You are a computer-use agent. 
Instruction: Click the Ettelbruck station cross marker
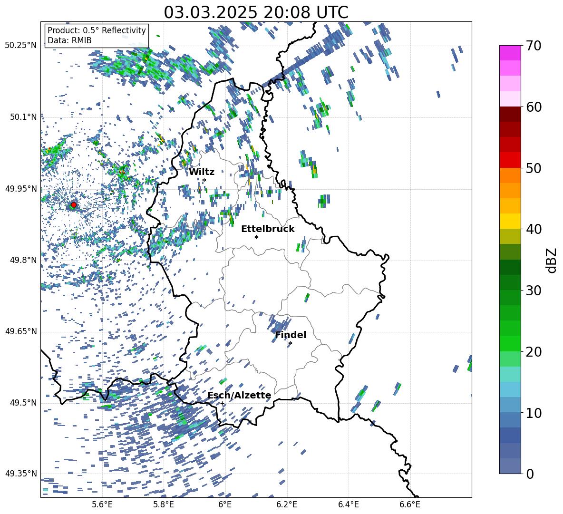pyautogui.click(x=256, y=237)
